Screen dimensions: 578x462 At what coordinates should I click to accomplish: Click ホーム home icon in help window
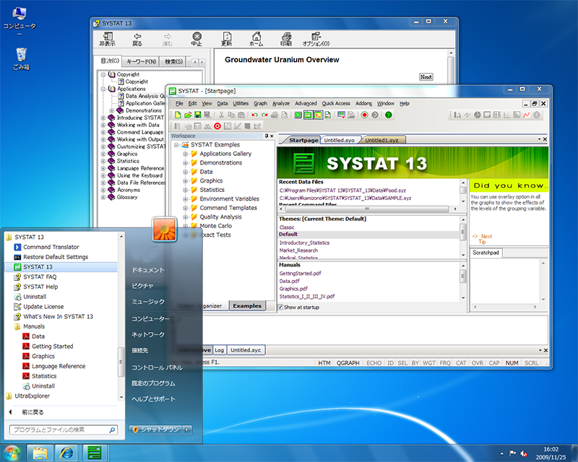click(x=256, y=39)
